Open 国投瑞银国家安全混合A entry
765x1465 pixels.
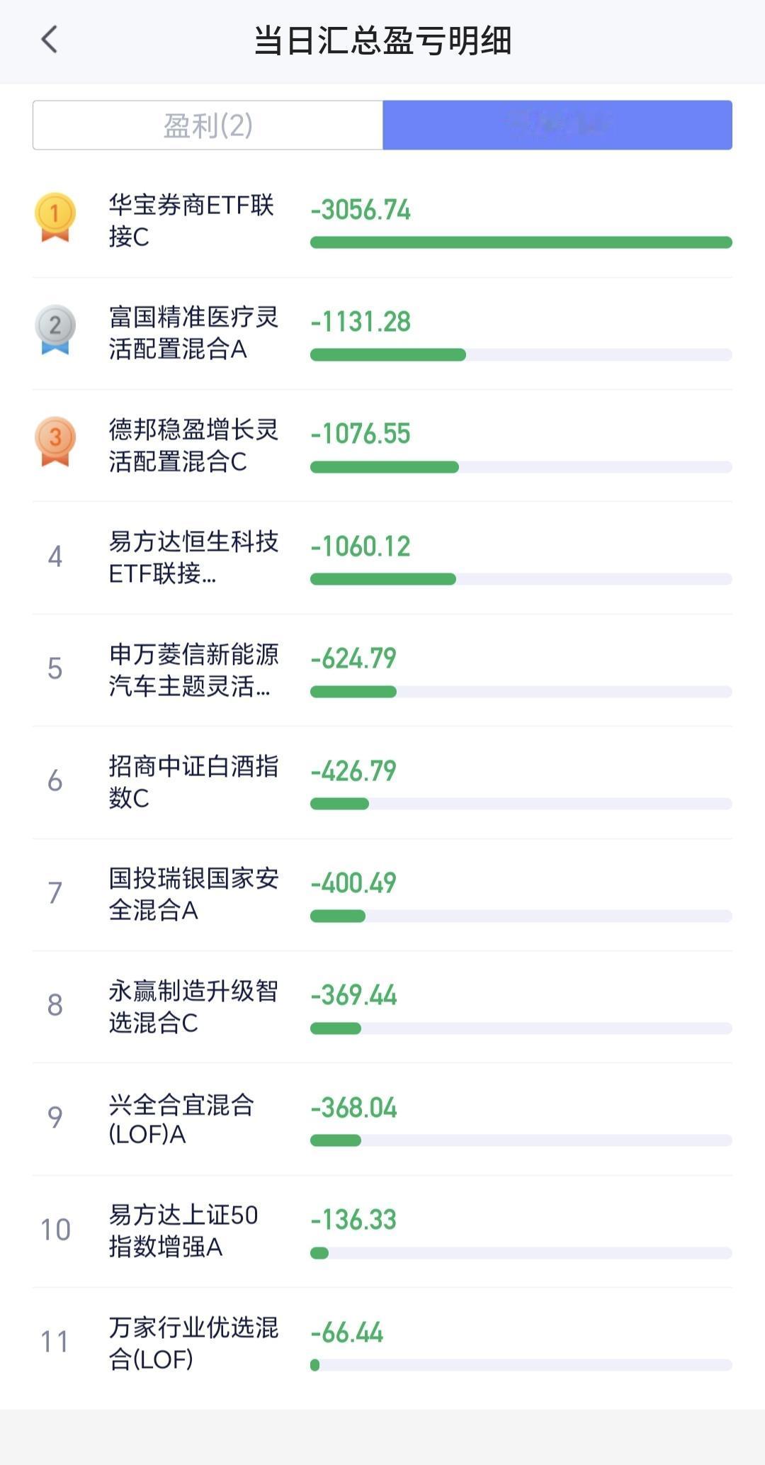coord(382,894)
